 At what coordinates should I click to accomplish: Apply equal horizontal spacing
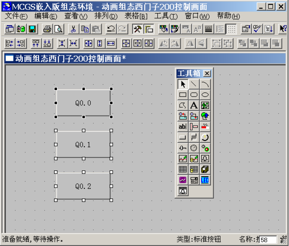point(73,44)
